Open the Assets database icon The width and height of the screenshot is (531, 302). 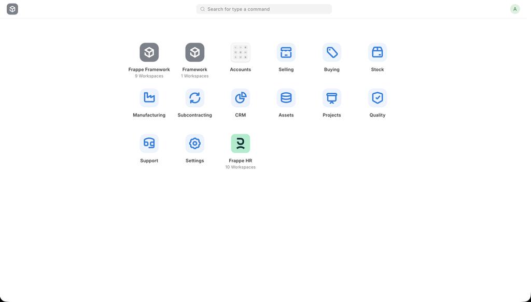[286, 98]
